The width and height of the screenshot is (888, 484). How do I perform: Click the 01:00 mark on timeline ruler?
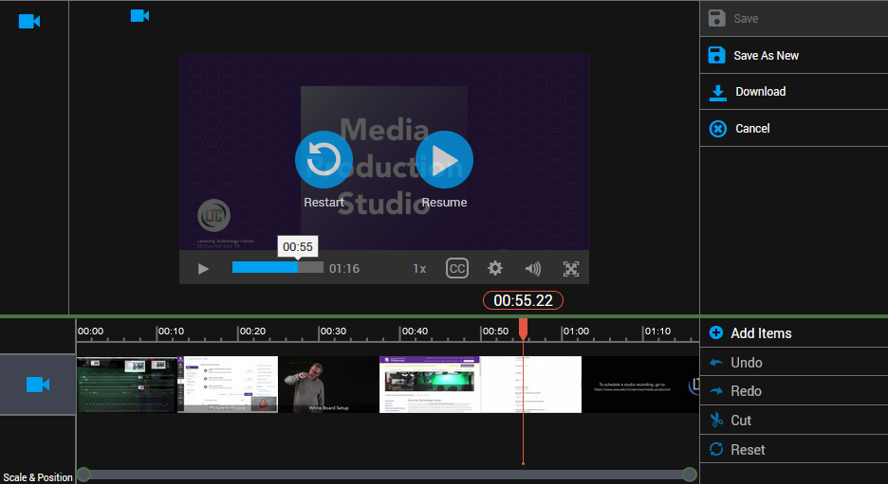576,332
